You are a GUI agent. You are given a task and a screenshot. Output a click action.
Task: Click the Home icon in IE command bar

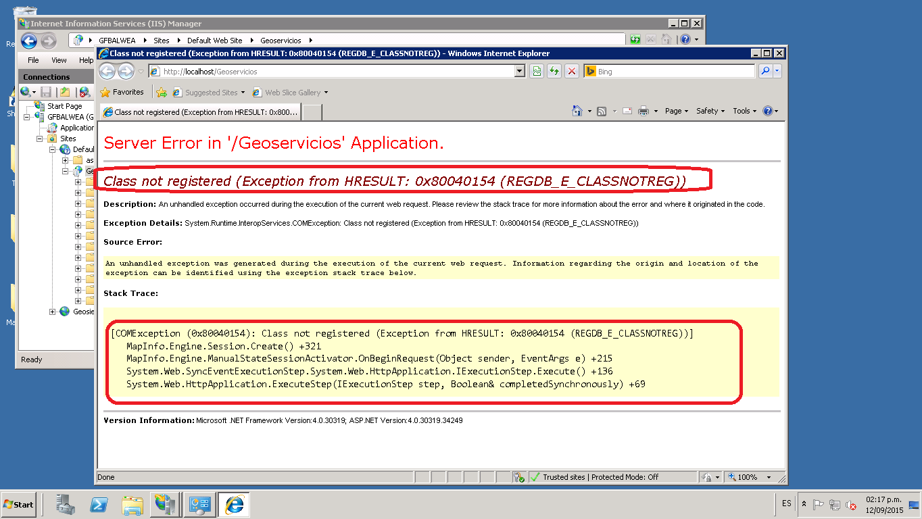pyautogui.click(x=577, y=111)
